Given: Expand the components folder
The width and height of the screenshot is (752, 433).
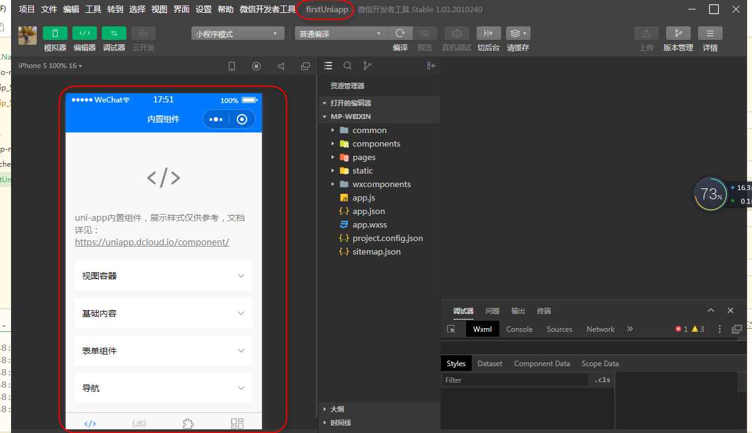Looking at the screenshot, I should [379, 144].
